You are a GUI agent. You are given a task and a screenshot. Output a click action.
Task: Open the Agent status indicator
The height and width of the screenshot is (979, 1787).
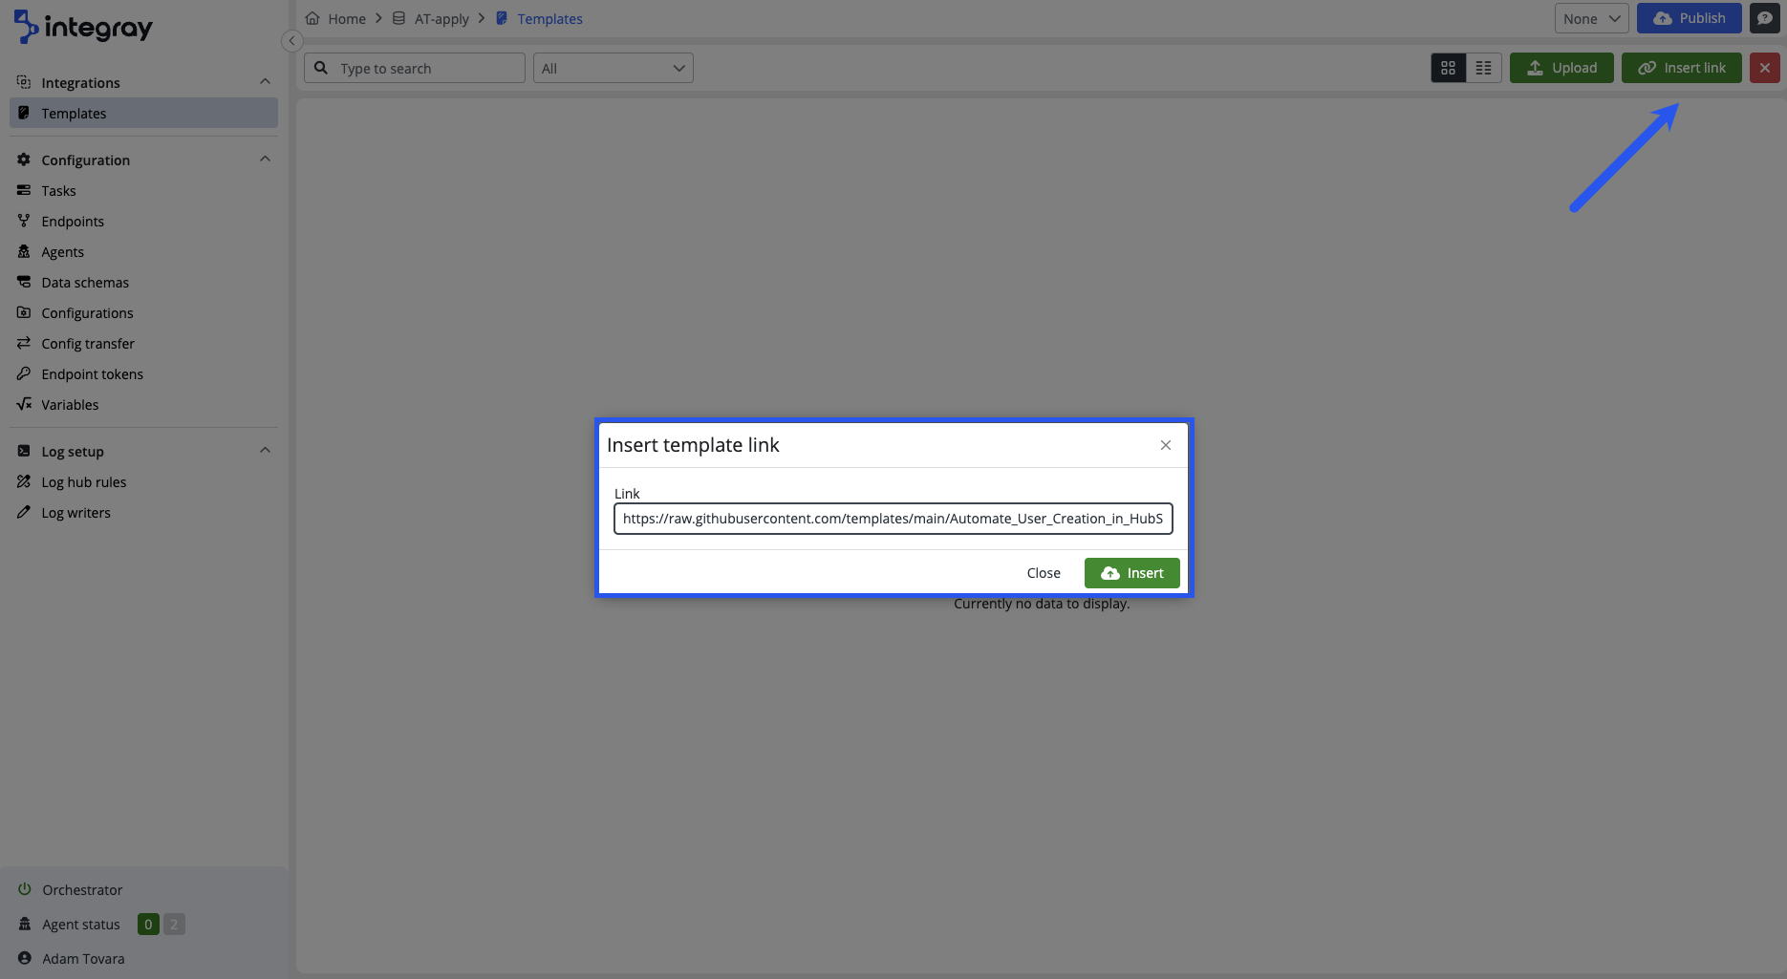81,925
